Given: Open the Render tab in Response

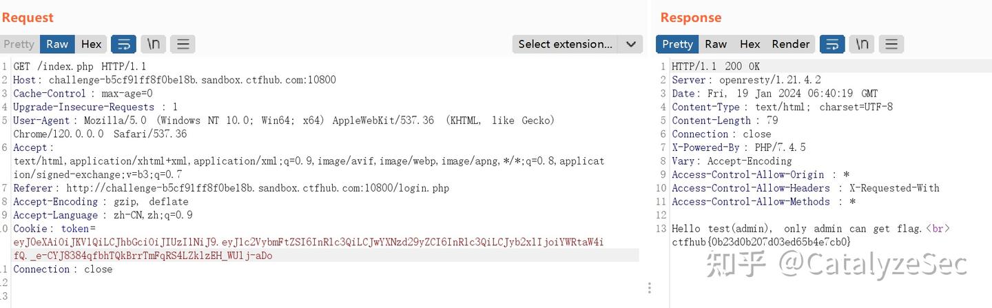Looking at the screenshot, I should point(790,44).
